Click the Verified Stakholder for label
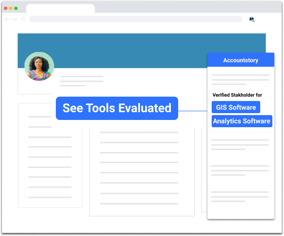The width and height of the screenshot is (284, 236). [237, 95]
